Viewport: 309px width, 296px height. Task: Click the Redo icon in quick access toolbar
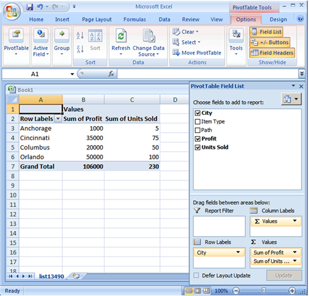tap(55, 7)
